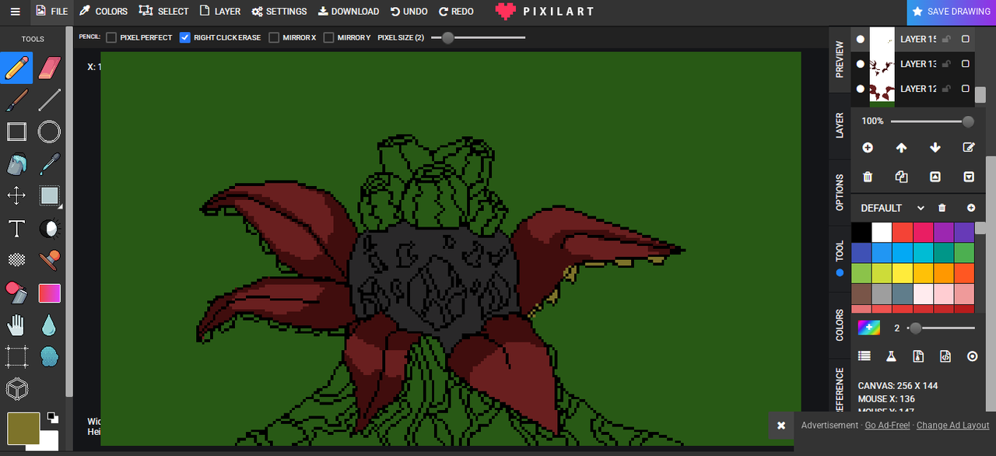Open the LAYER menu
This screenshot has height=456, width=996.
(x=220, y=12)
